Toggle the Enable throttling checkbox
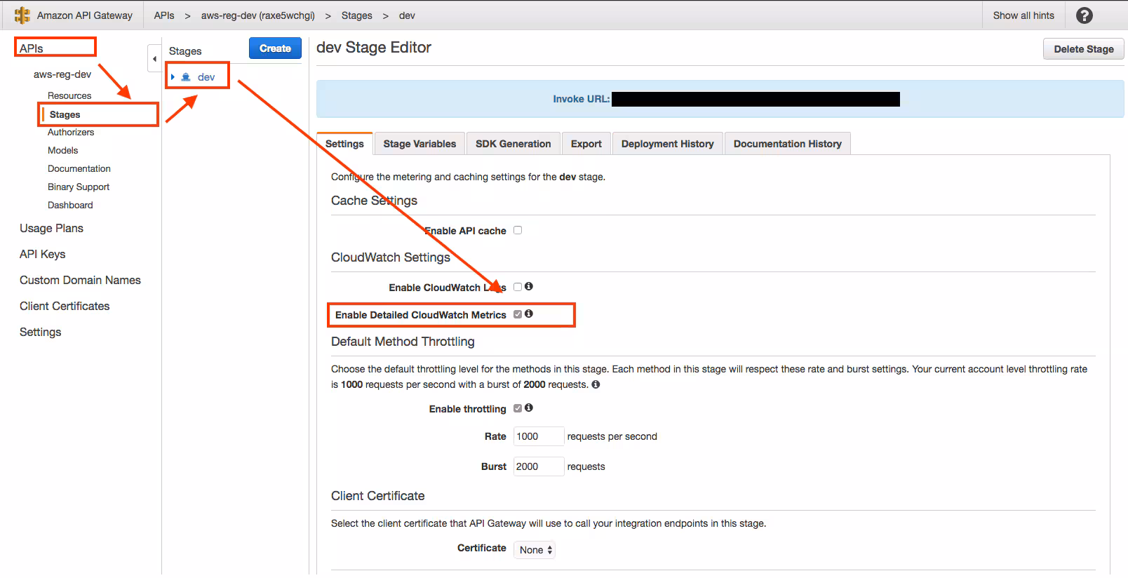Viewport: 1128px width, 578px height. [518, 408]
